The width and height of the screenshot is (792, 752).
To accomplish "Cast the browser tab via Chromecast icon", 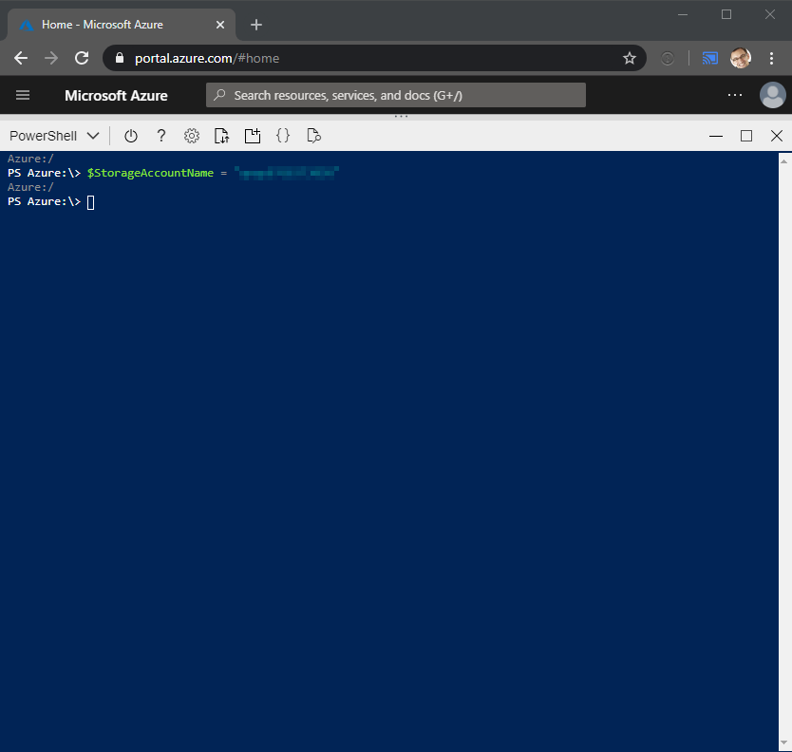I will pos(708,57).
